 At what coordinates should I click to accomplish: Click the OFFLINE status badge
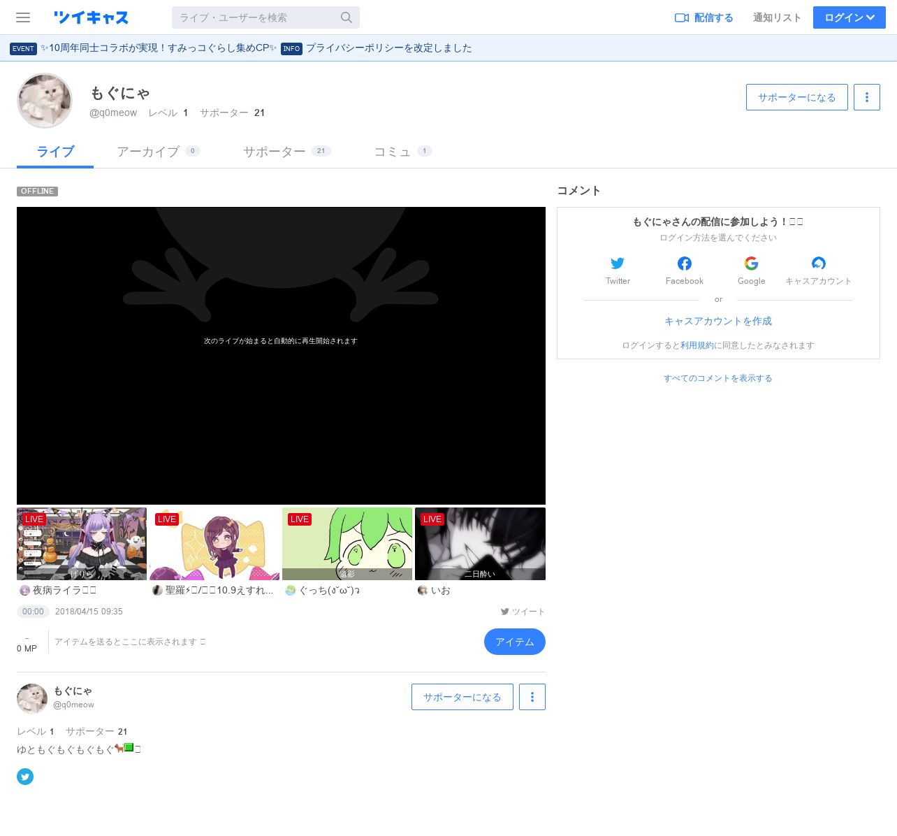click(38, 192)
